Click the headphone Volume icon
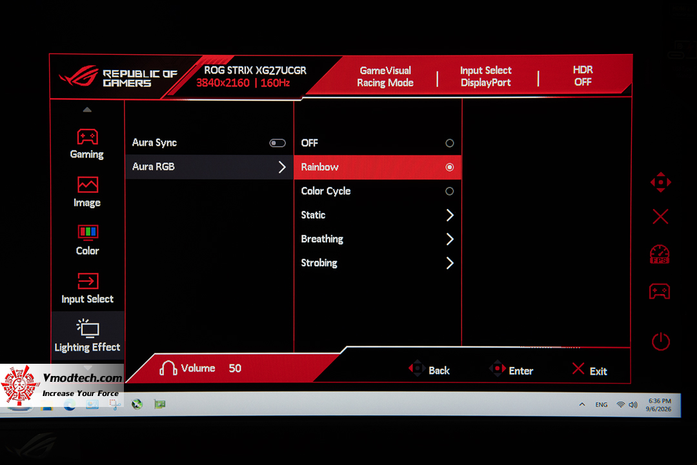This screenshot has width=697, height=465. click(x=168, y=368)
